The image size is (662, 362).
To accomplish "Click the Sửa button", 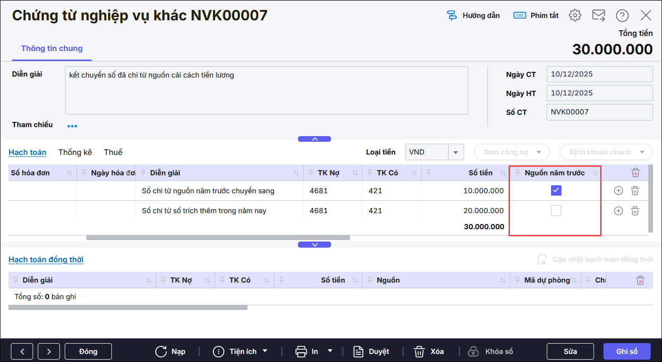I will coord(570,352).
